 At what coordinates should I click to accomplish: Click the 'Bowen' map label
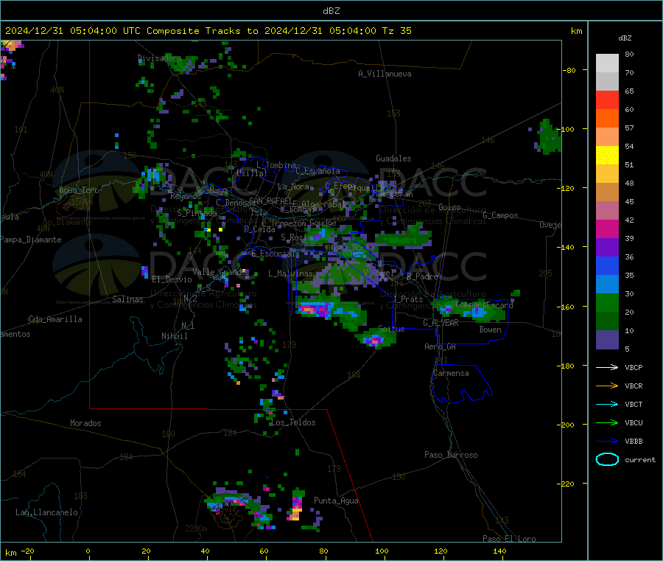(x=490, y=330)
